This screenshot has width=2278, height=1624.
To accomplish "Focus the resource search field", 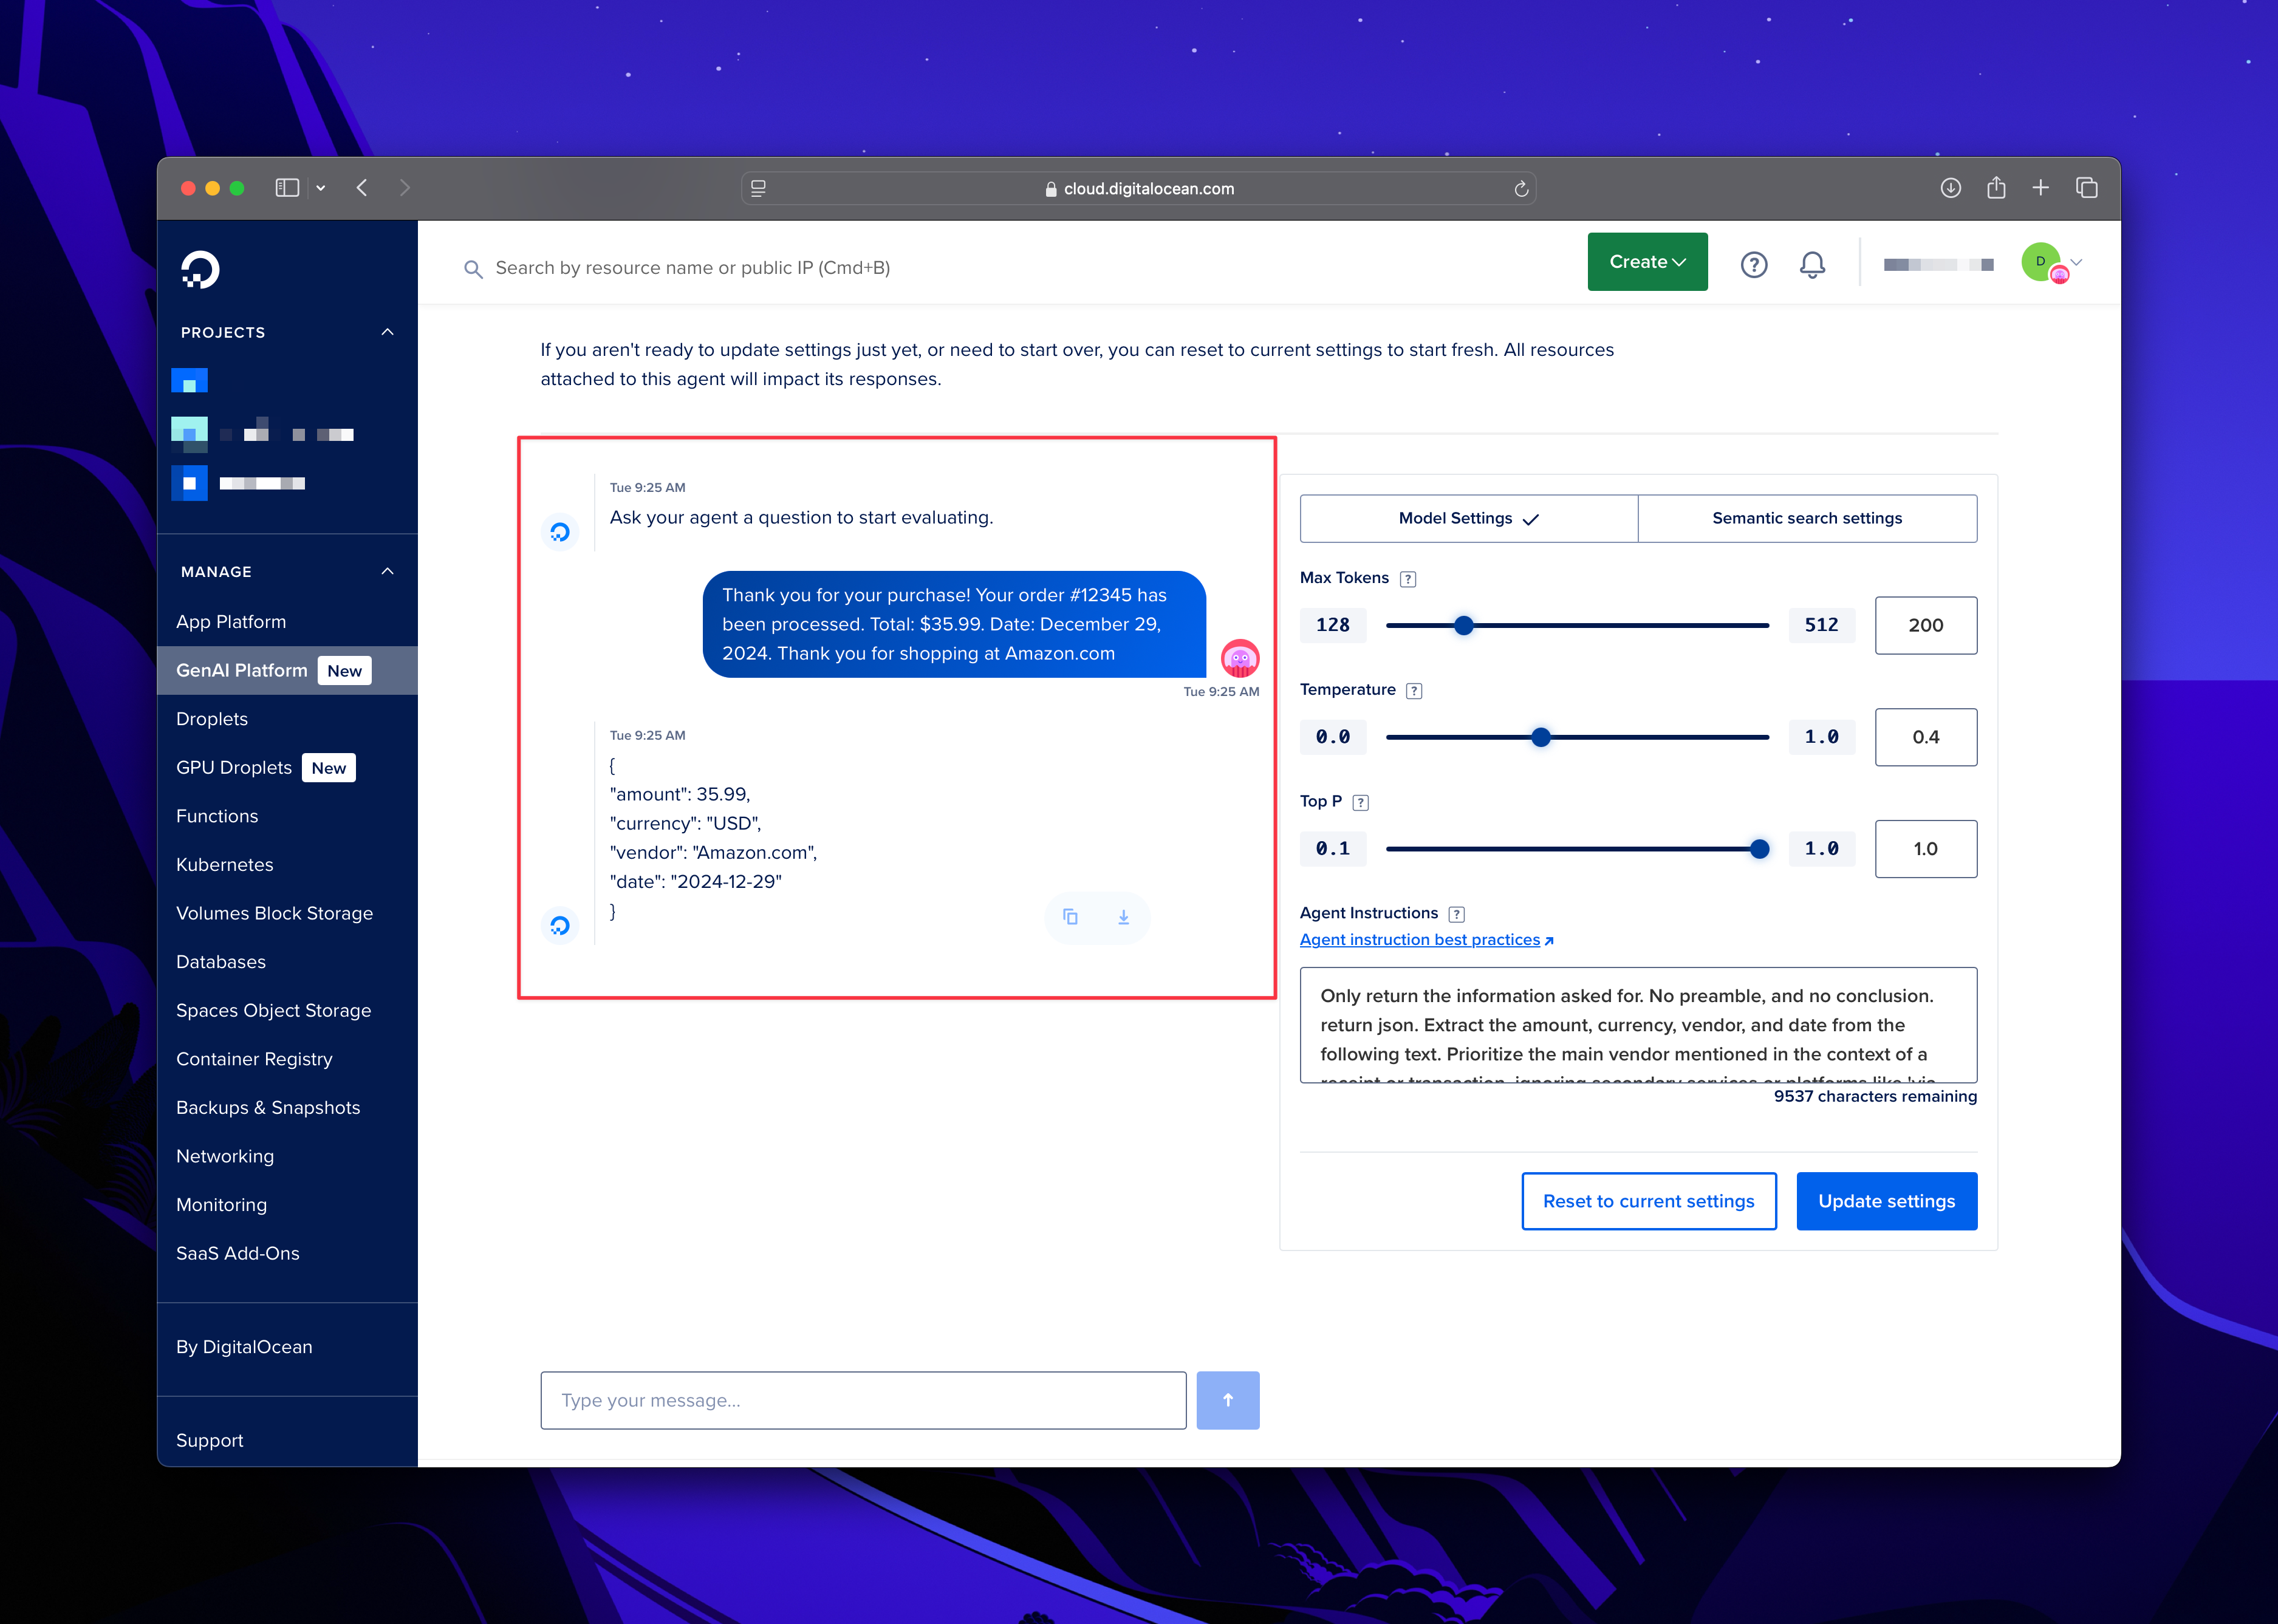I will tap(692, 268).
